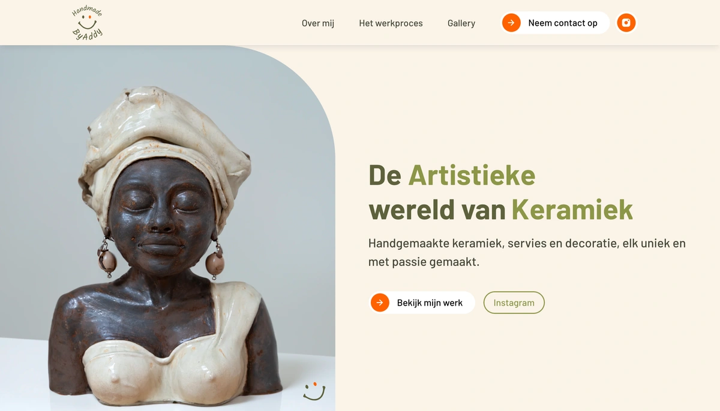Screen dimensions: 720x411
Task: Click the Handmade ByAddy logo
Action: [87, 23]
